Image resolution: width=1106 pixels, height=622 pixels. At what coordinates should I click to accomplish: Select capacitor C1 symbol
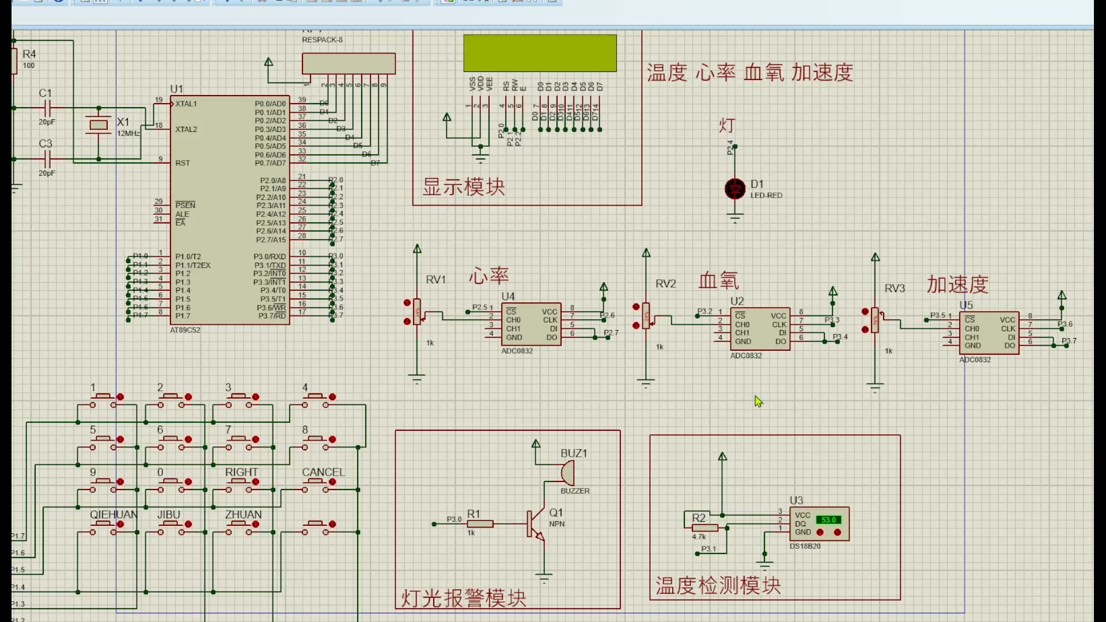[48, 107]
